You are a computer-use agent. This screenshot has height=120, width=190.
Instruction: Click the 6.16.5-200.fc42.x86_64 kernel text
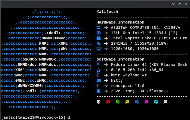(137, 70)
